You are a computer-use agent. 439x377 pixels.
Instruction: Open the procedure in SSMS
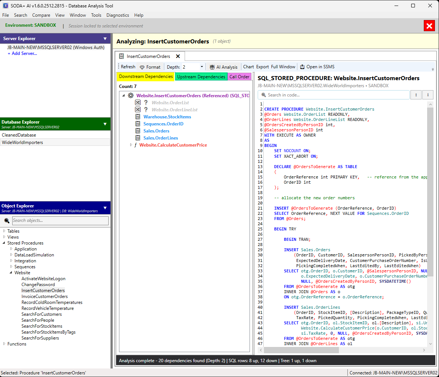(317, 67)
